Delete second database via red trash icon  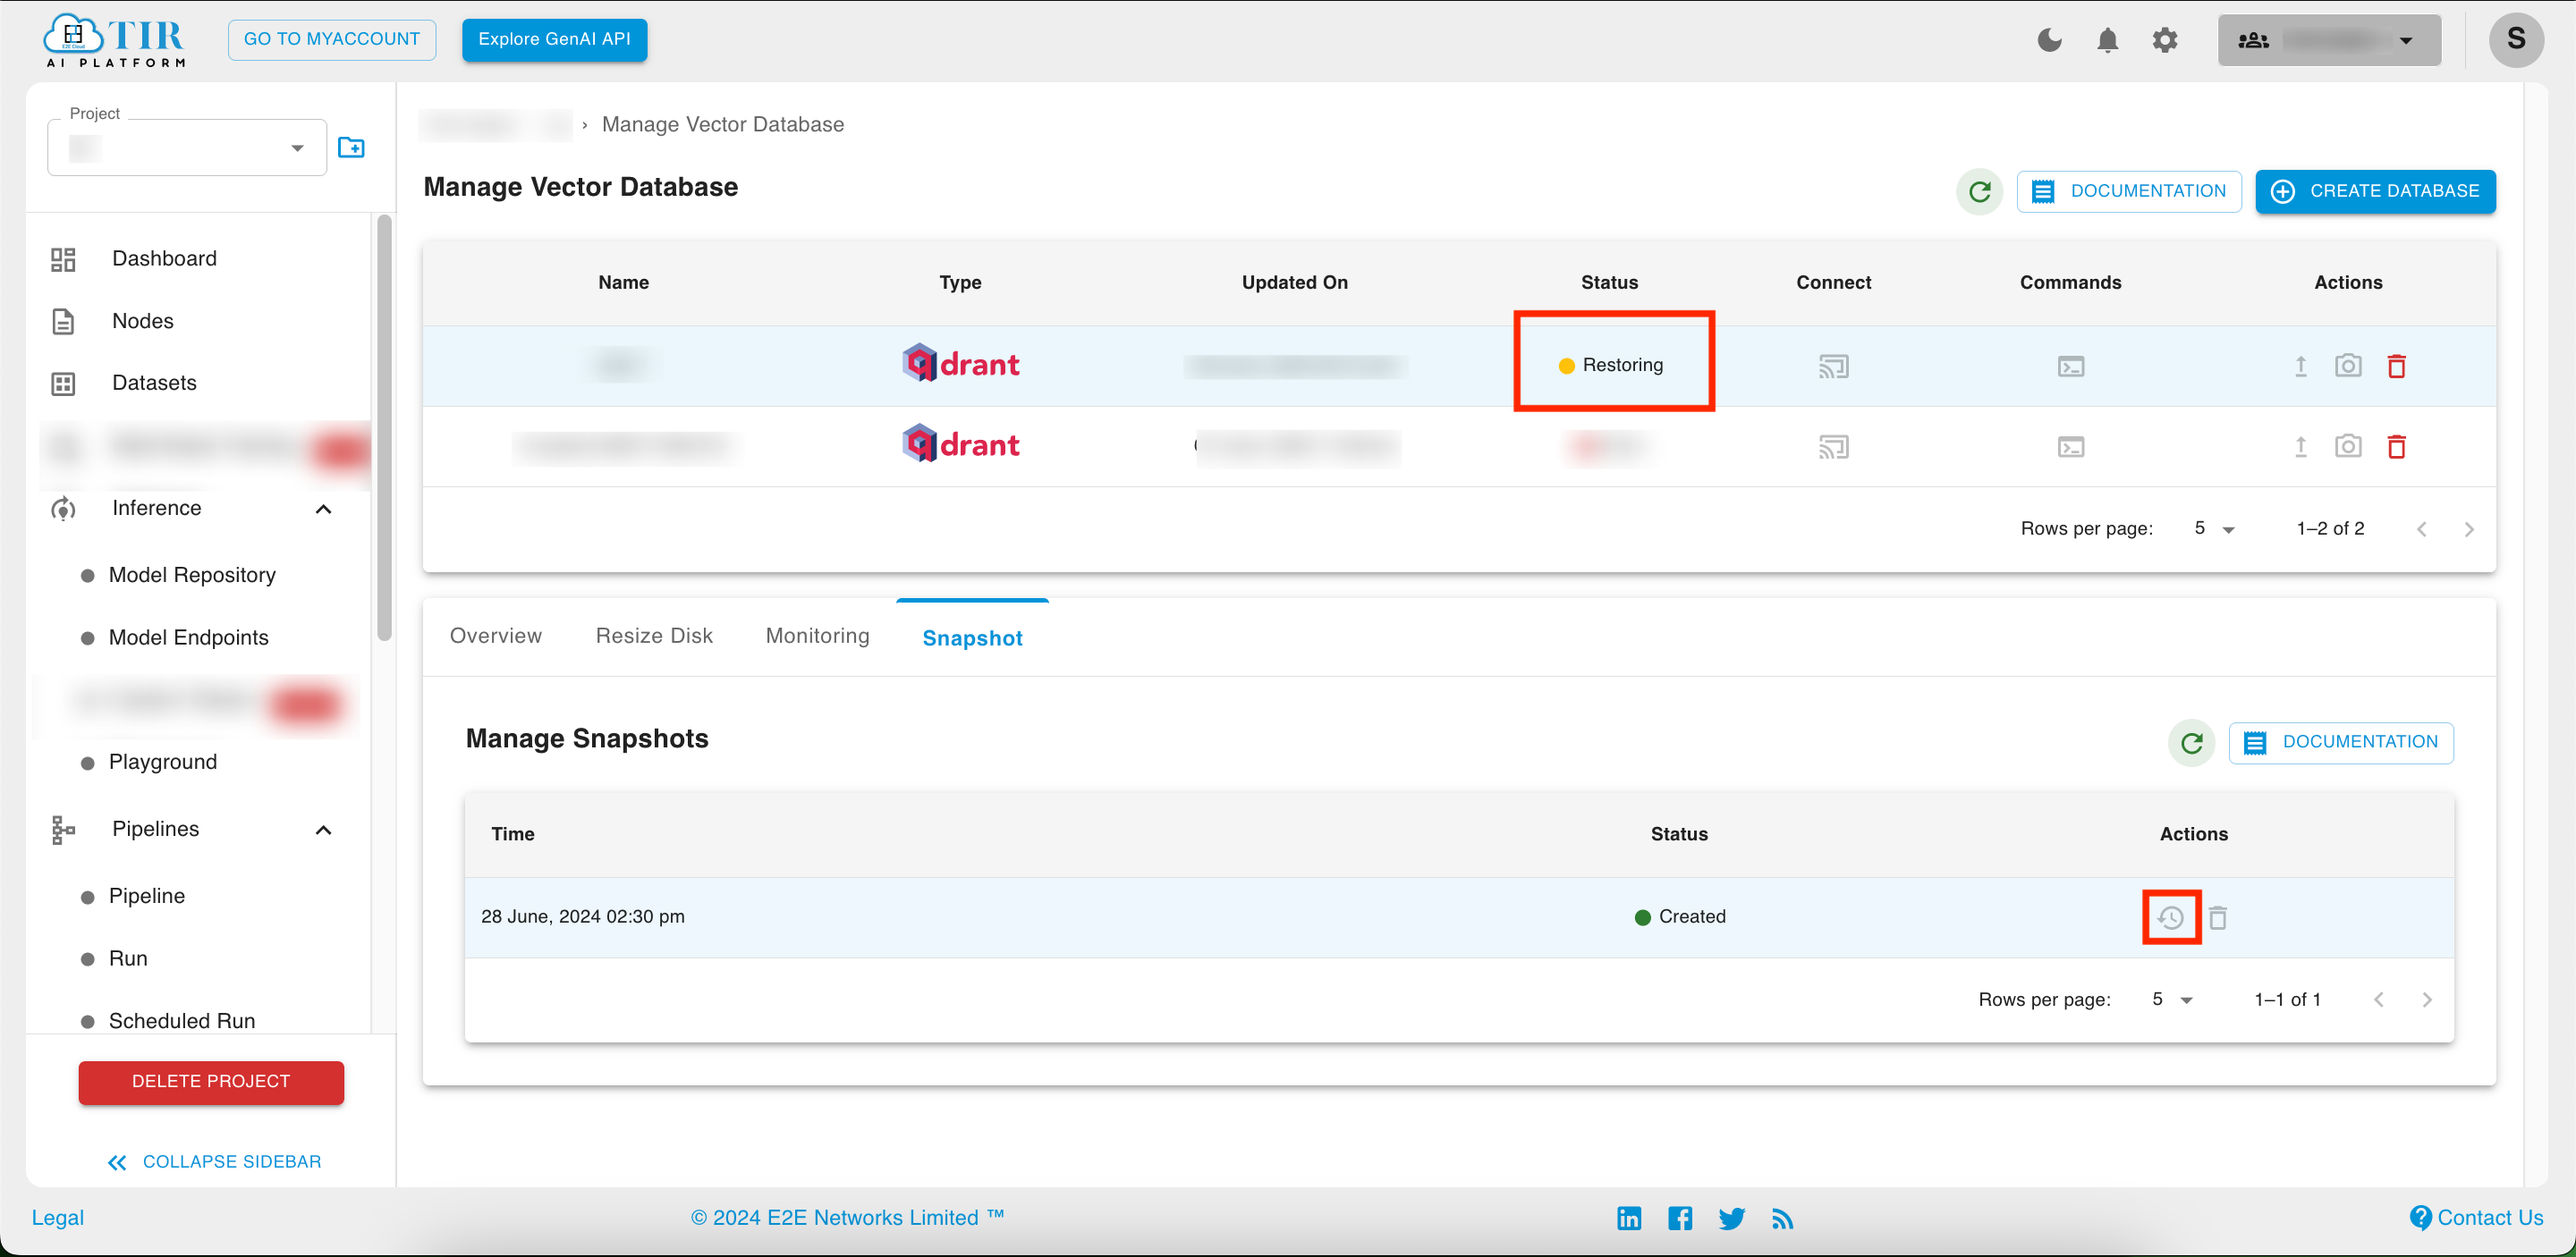point(2396,445)
